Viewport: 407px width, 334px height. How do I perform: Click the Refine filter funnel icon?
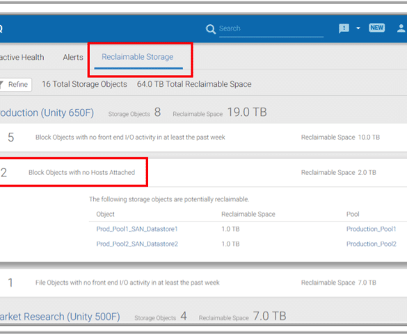click(1, 85)
